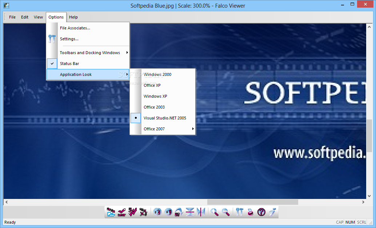Click the rotate 180 degrees icon
Viewport: 376px width, 228px height.
tap(179, 212)
